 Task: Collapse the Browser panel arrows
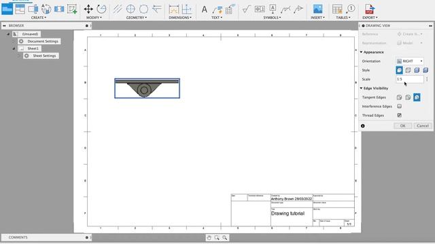(x=4, y=26)
